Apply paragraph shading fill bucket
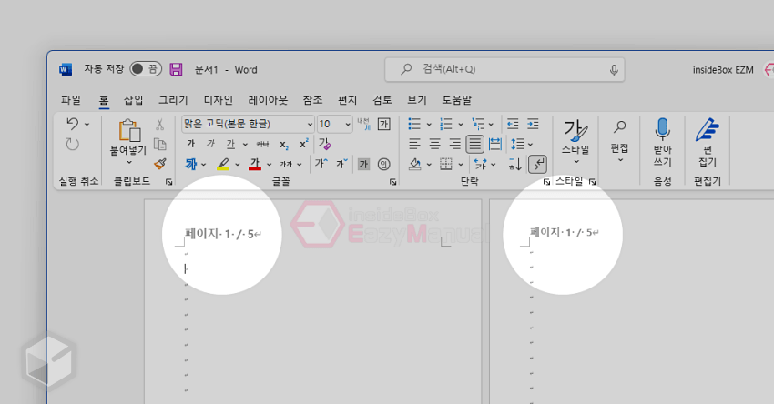The image size is (774, 404). (x=415, y=164)
